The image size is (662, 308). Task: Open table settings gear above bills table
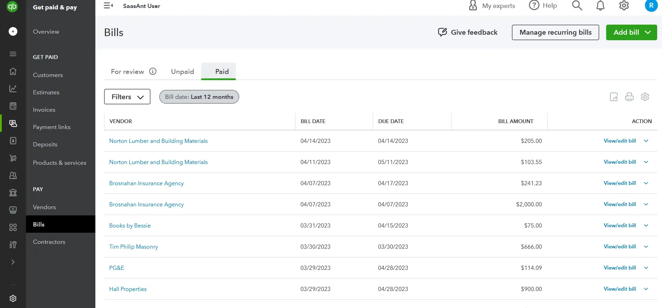[x=645, y=97]
